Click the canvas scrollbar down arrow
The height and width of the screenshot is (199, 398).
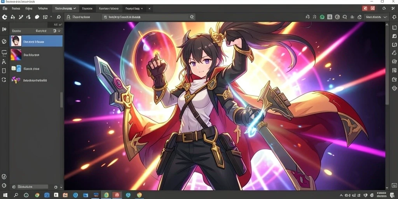click(387, 187)
